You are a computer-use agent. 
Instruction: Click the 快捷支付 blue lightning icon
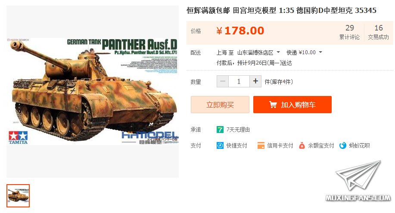(x=220, y=145)
